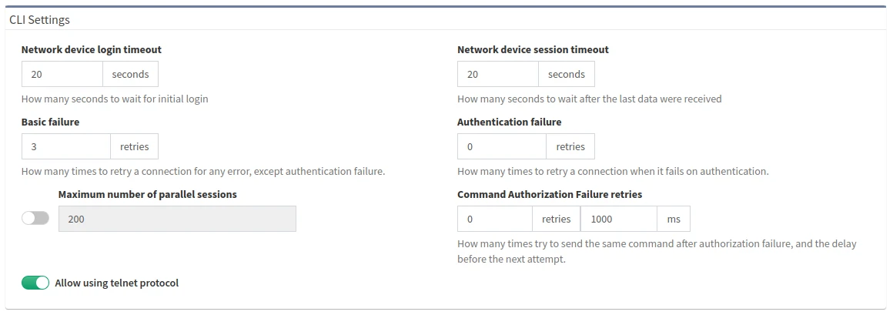Click the Authentication failure retries input

click(502, 146)
